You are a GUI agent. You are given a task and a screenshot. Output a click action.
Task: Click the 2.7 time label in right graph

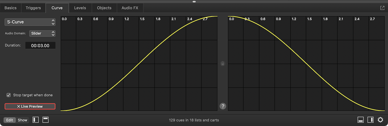point(372,19)
